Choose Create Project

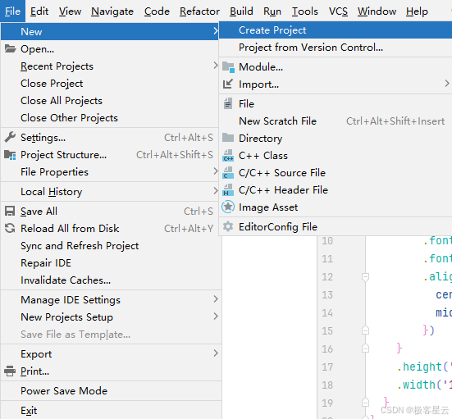click(336, 30)
